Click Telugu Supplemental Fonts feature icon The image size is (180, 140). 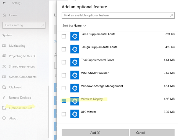pos(74,49)
